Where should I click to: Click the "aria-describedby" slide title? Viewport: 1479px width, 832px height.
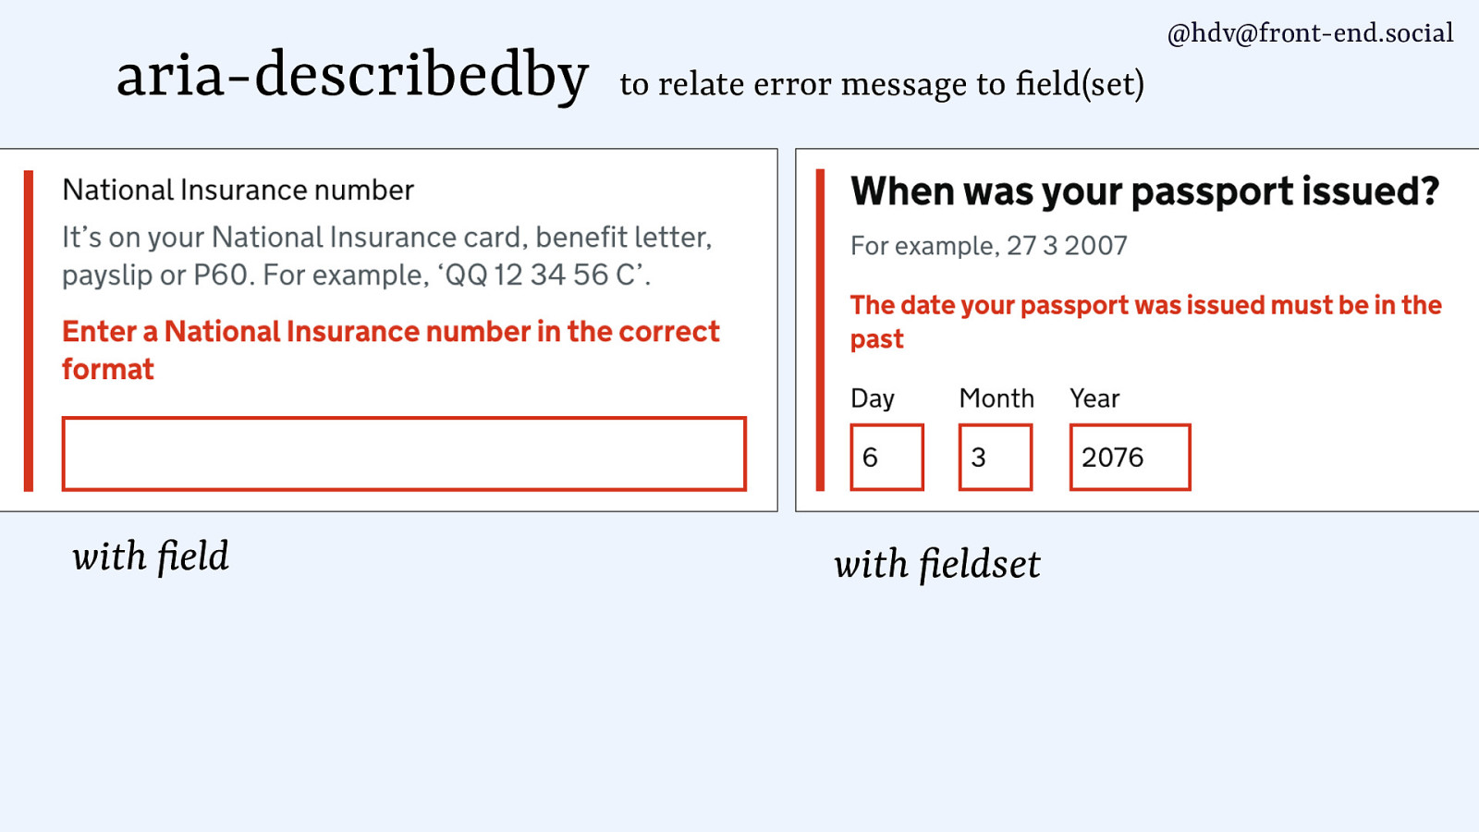pos(352,75)
